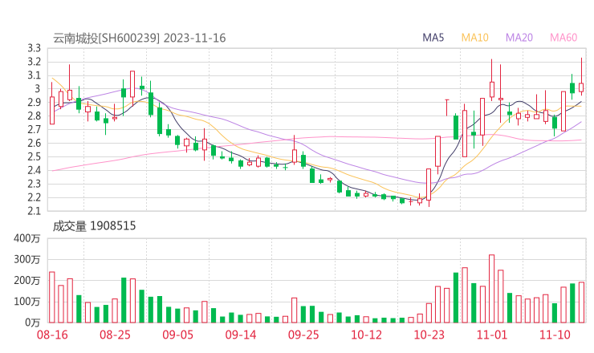Viewport: 594px width, 353px height.
Task: Click the 成交量 1908515 volume label
Action: pos(94,226)
